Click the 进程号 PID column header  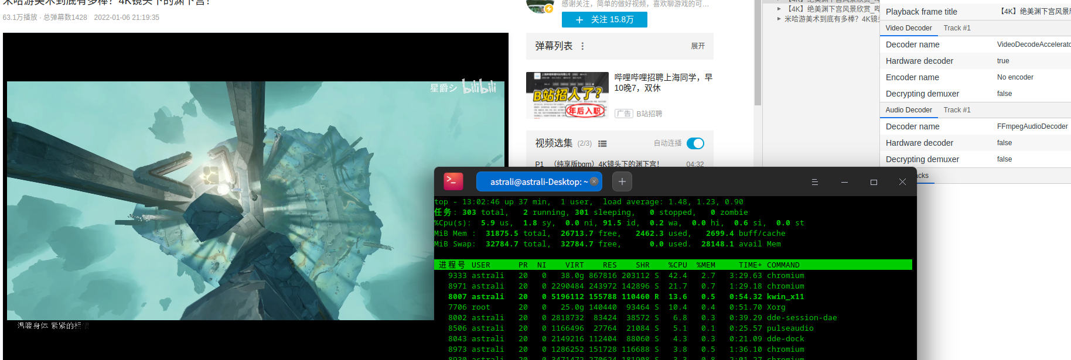pos(452,265)
